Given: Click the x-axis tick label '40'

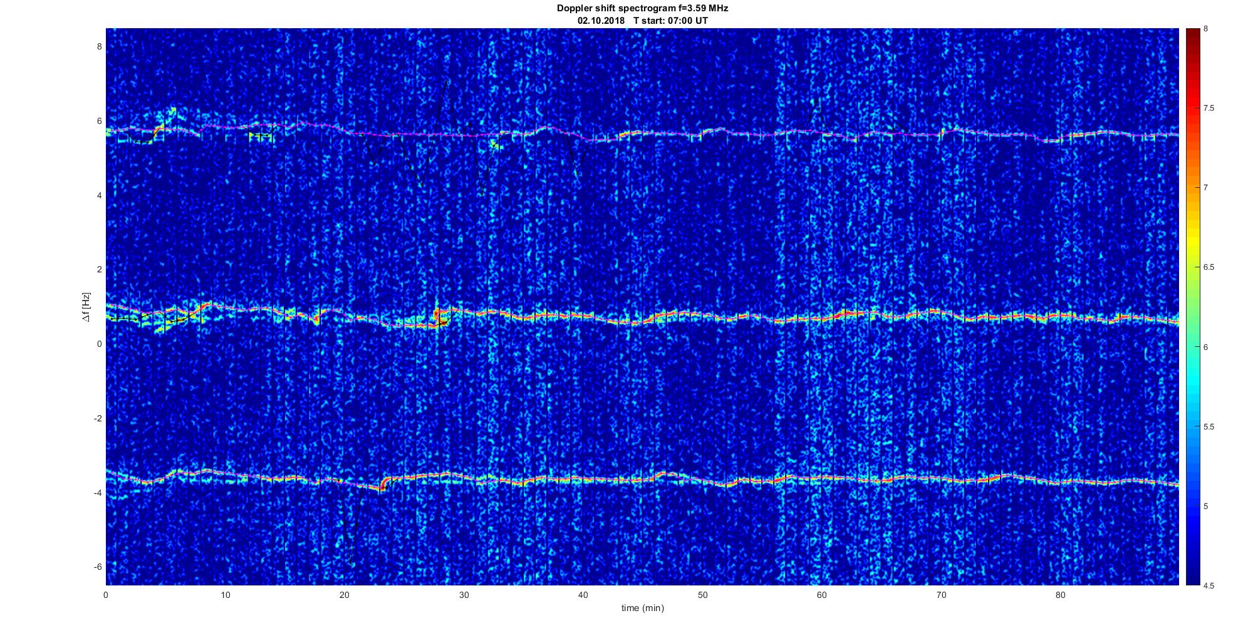Looking at the screenshot, I should pyautogui.click(x=583, y=595).
